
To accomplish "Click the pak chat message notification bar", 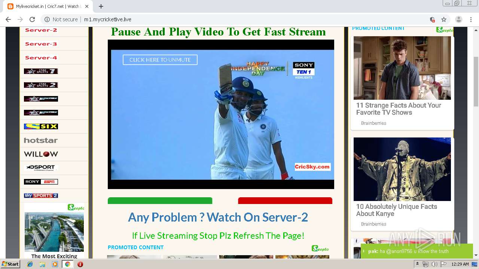I will (x=417, y=251).
